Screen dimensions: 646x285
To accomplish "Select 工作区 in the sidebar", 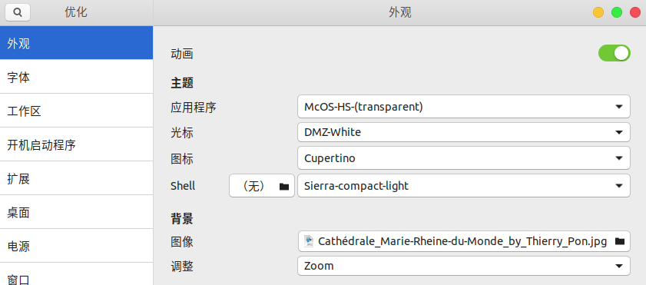I will tap(76, 111).
